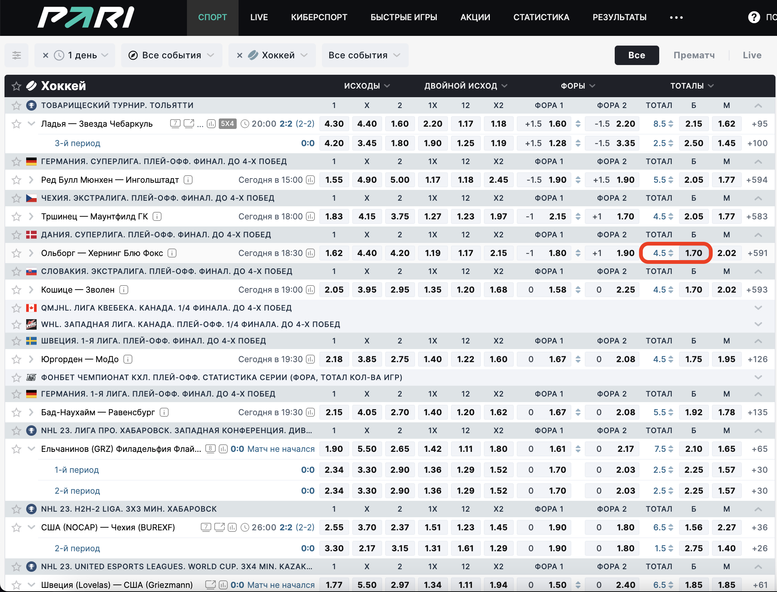Switch to the Киберспорт menu tab

[319, 17]
